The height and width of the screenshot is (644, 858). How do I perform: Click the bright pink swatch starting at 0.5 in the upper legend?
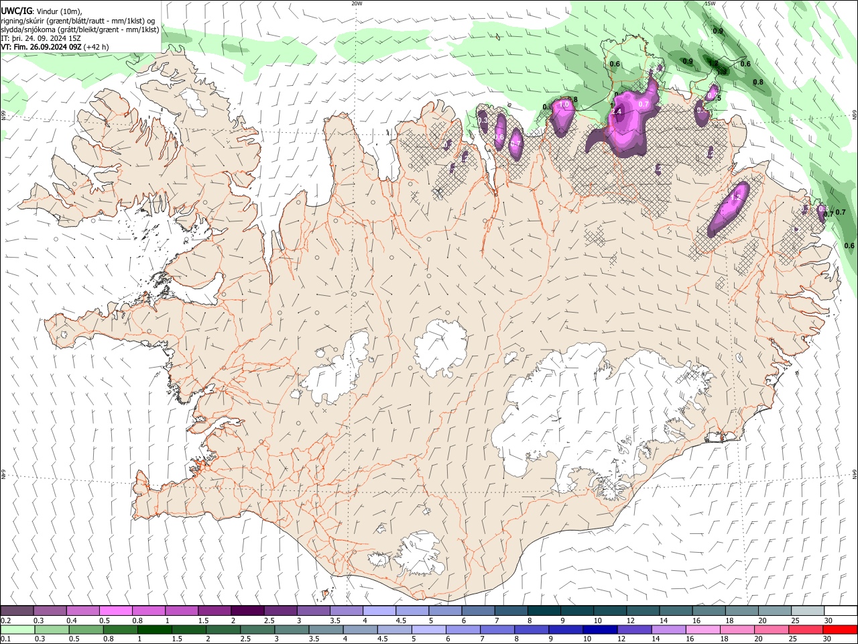(115, 610)
